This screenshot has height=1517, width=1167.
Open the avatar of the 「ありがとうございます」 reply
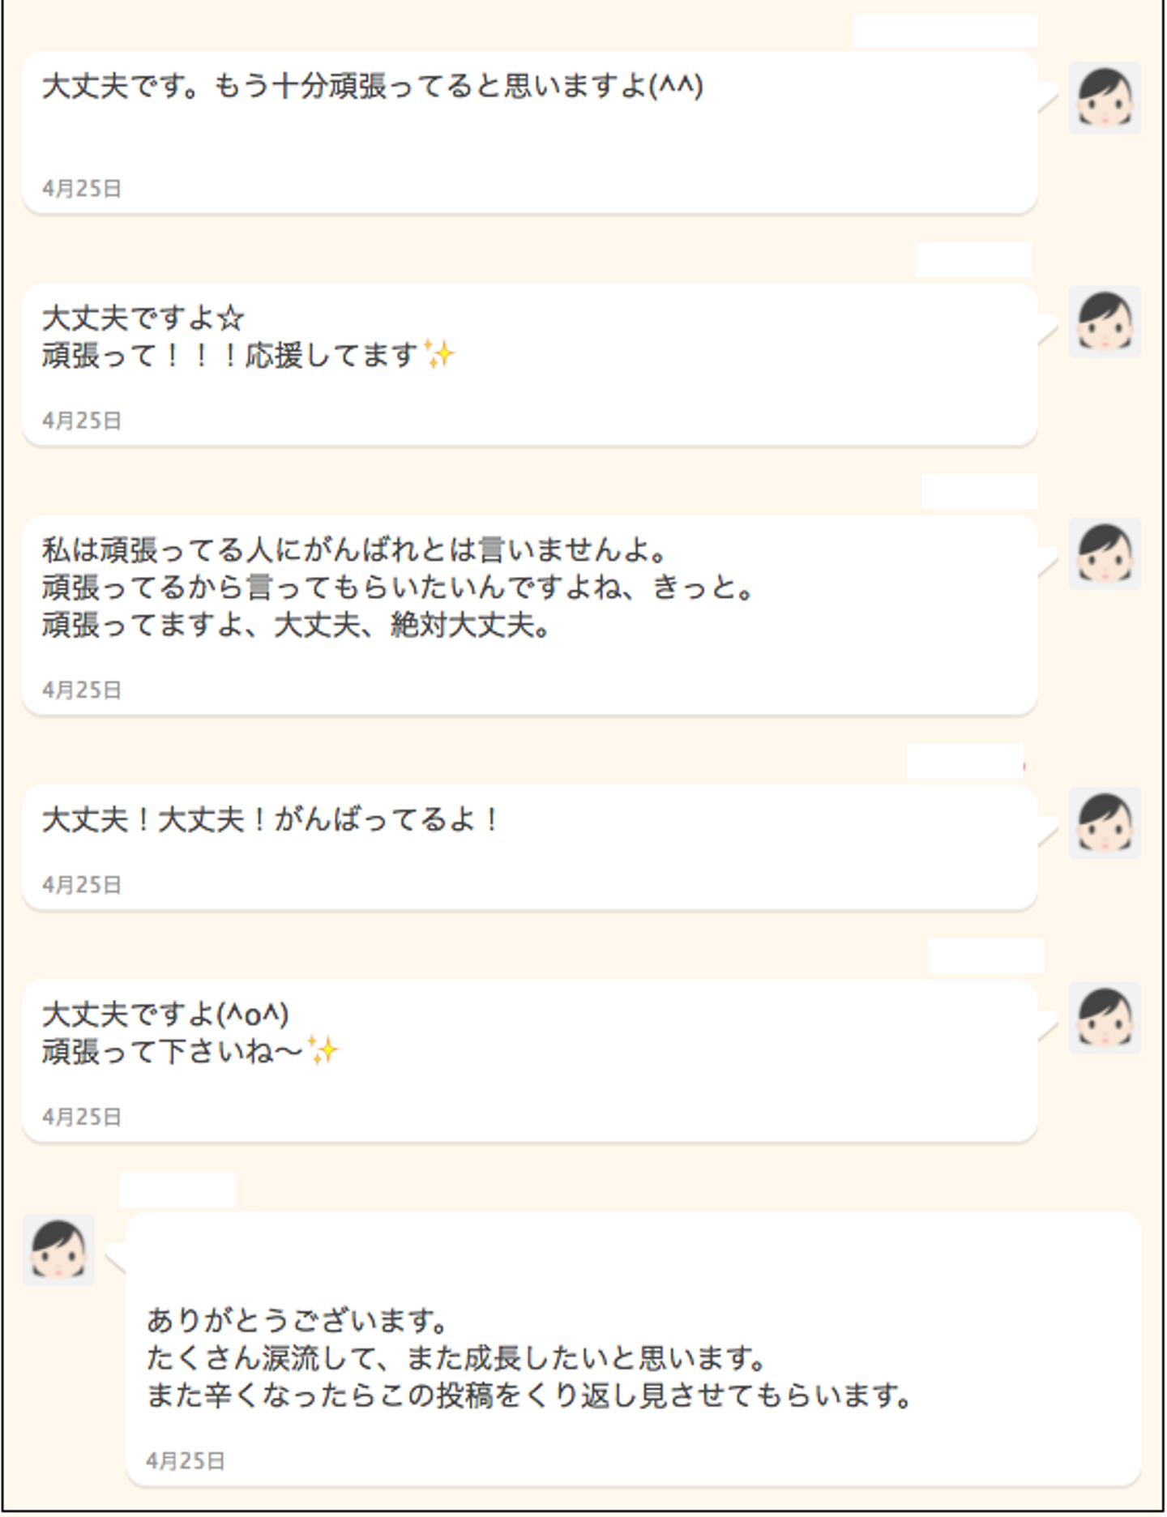click(58, 1250)
